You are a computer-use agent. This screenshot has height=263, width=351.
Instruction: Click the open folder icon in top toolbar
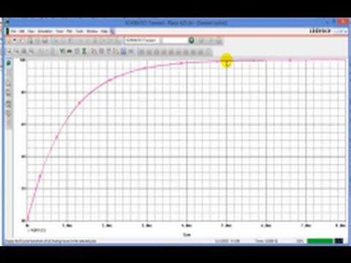coord(22,41)
